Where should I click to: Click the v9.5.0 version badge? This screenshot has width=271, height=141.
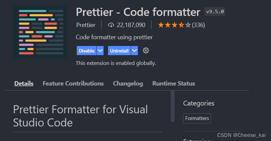(x=215, y=12)
